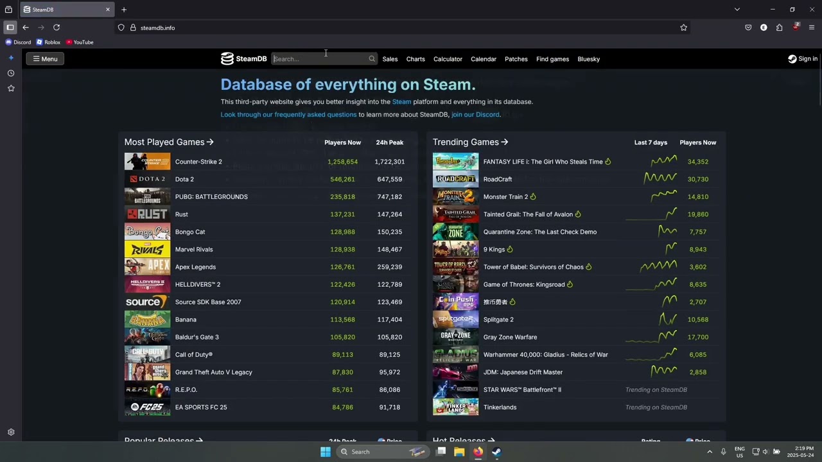Open sidebar history clock icon
Viewport: 822px width, 462px height.
point(11,73)
